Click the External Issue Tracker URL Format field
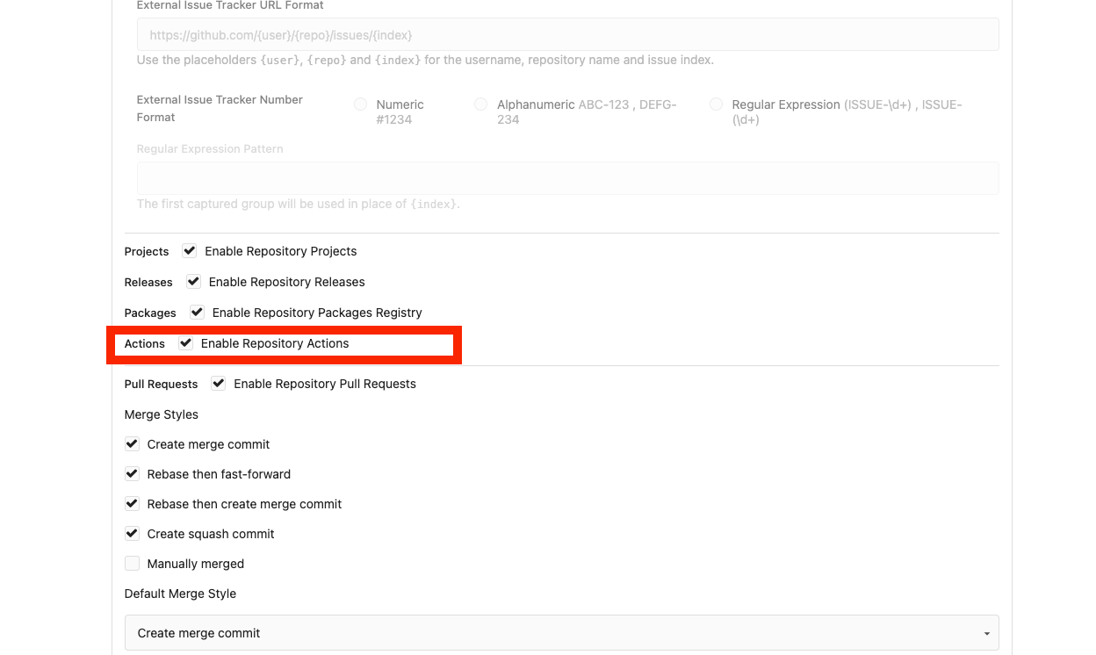The height and width of the screenshot is (655, 1096). [567, 35]
